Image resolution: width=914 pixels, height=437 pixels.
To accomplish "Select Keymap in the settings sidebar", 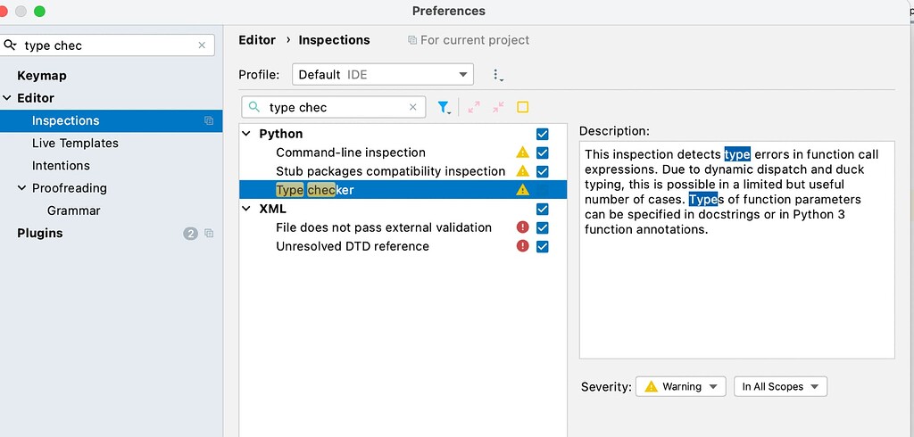I will (x=42, y=76).
